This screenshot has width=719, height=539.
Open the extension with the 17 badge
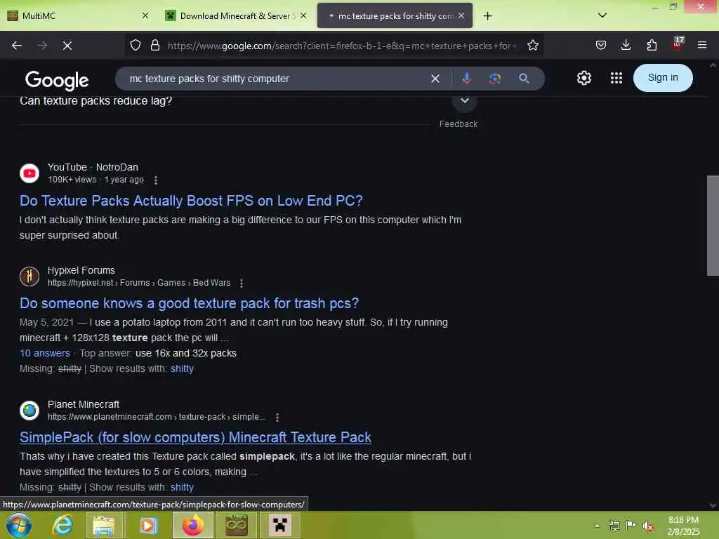tap(678, 44)
